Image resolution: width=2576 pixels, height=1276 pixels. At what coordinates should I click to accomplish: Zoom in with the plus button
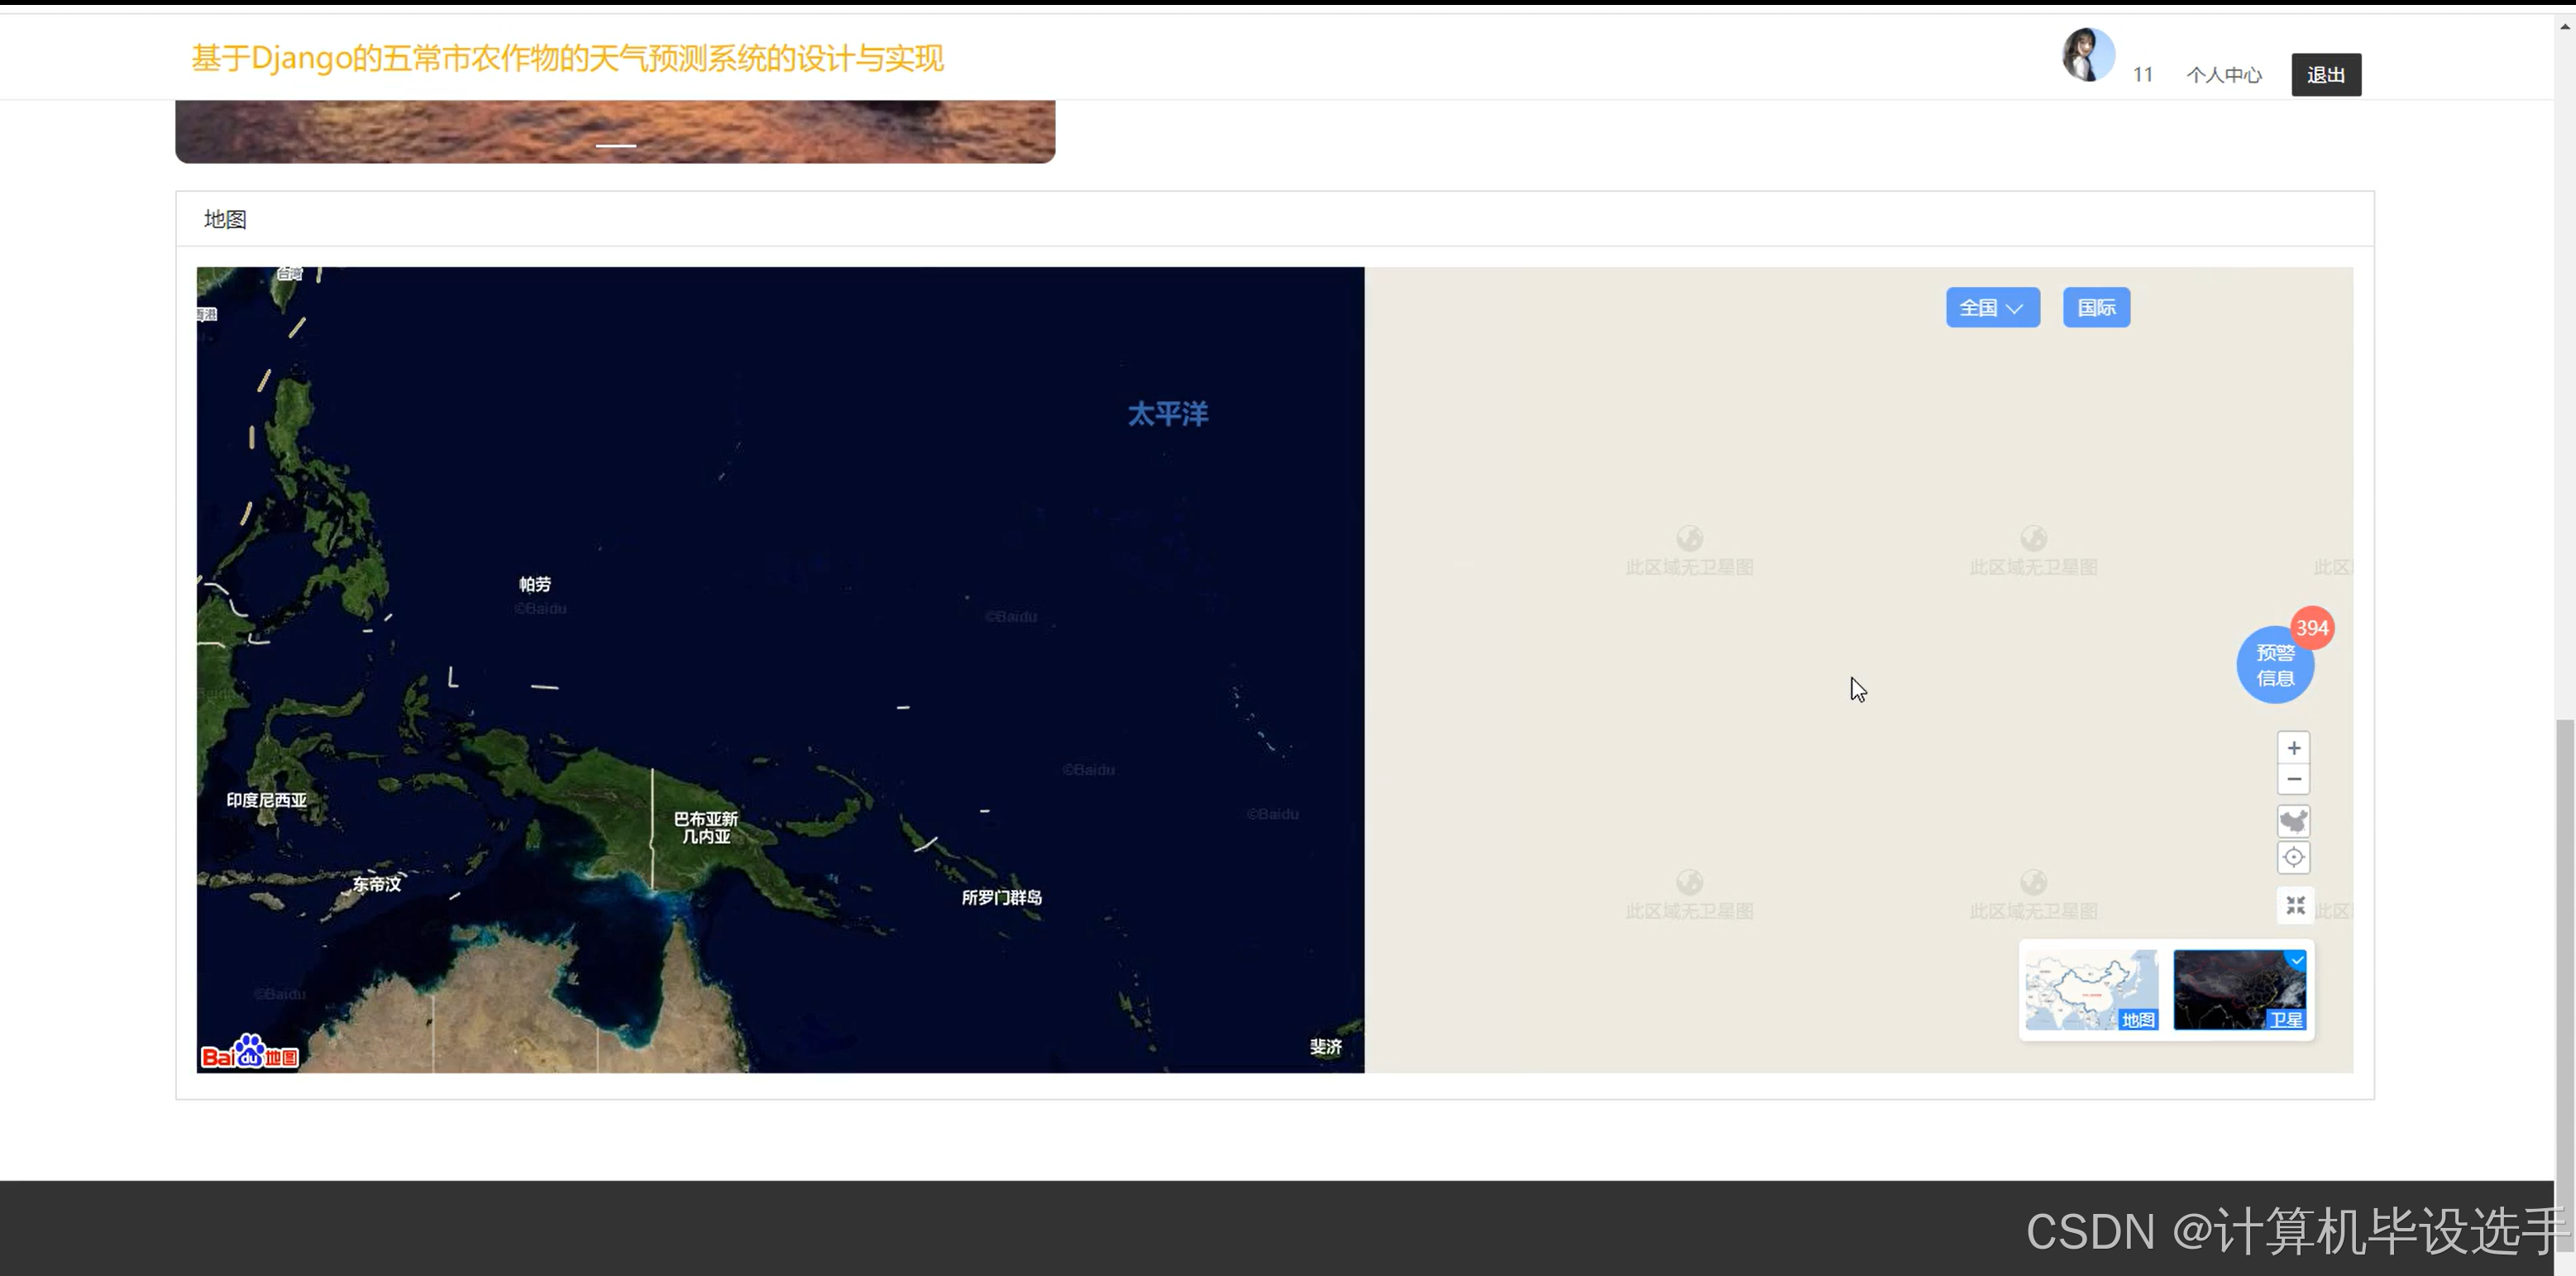pyautogui.click(x=2293, y=748)
